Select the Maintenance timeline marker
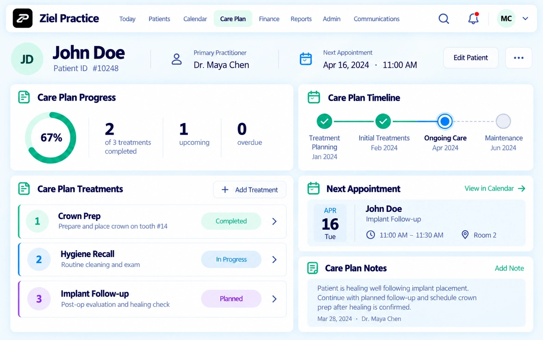The height and width of the screenshot is (340, 543). tap(503, 121)
